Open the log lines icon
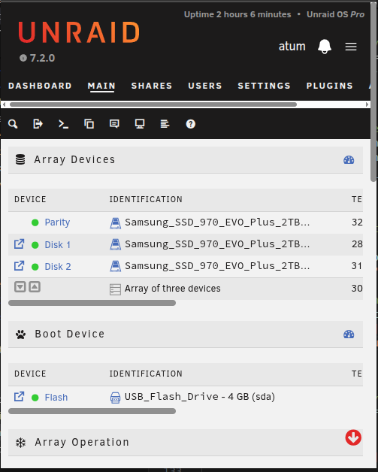The width and height of the screenshot is (378, 472). click(165, 124)
